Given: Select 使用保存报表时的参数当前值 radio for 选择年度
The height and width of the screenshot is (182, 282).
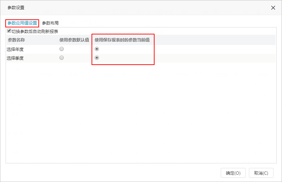Looking at the screenshot, I should [97, 49].
